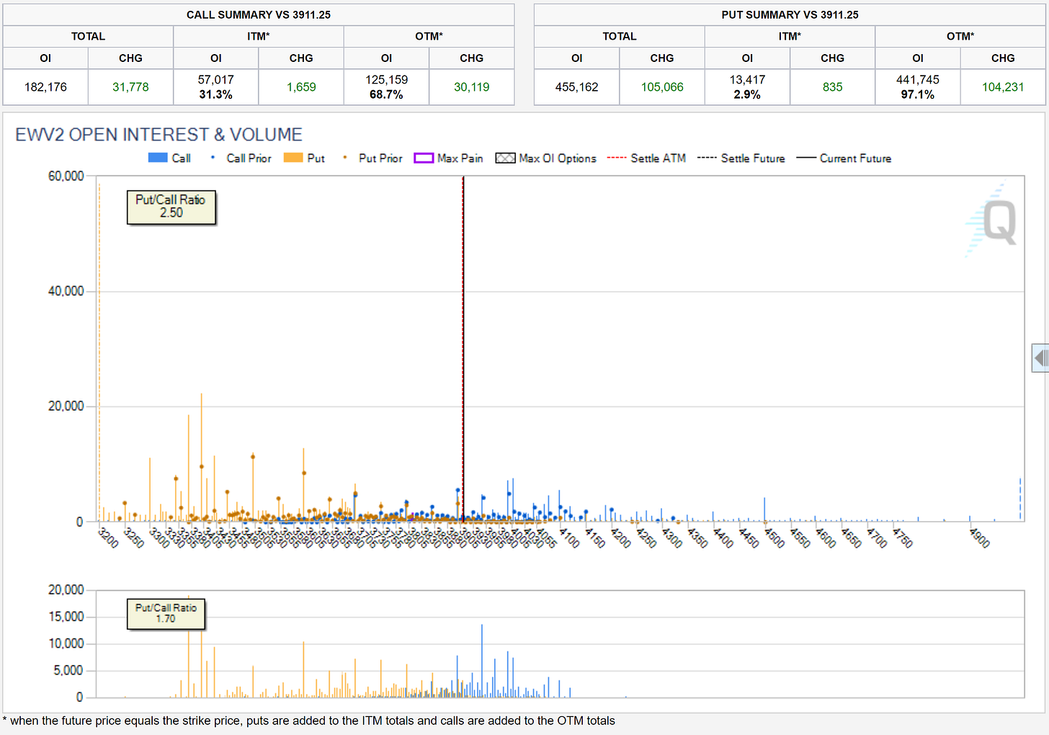Image resolution: width=1049 pixels, height=735 pixels.
Task: Click the Call Prior legend marker
Action: click(213, 158)
